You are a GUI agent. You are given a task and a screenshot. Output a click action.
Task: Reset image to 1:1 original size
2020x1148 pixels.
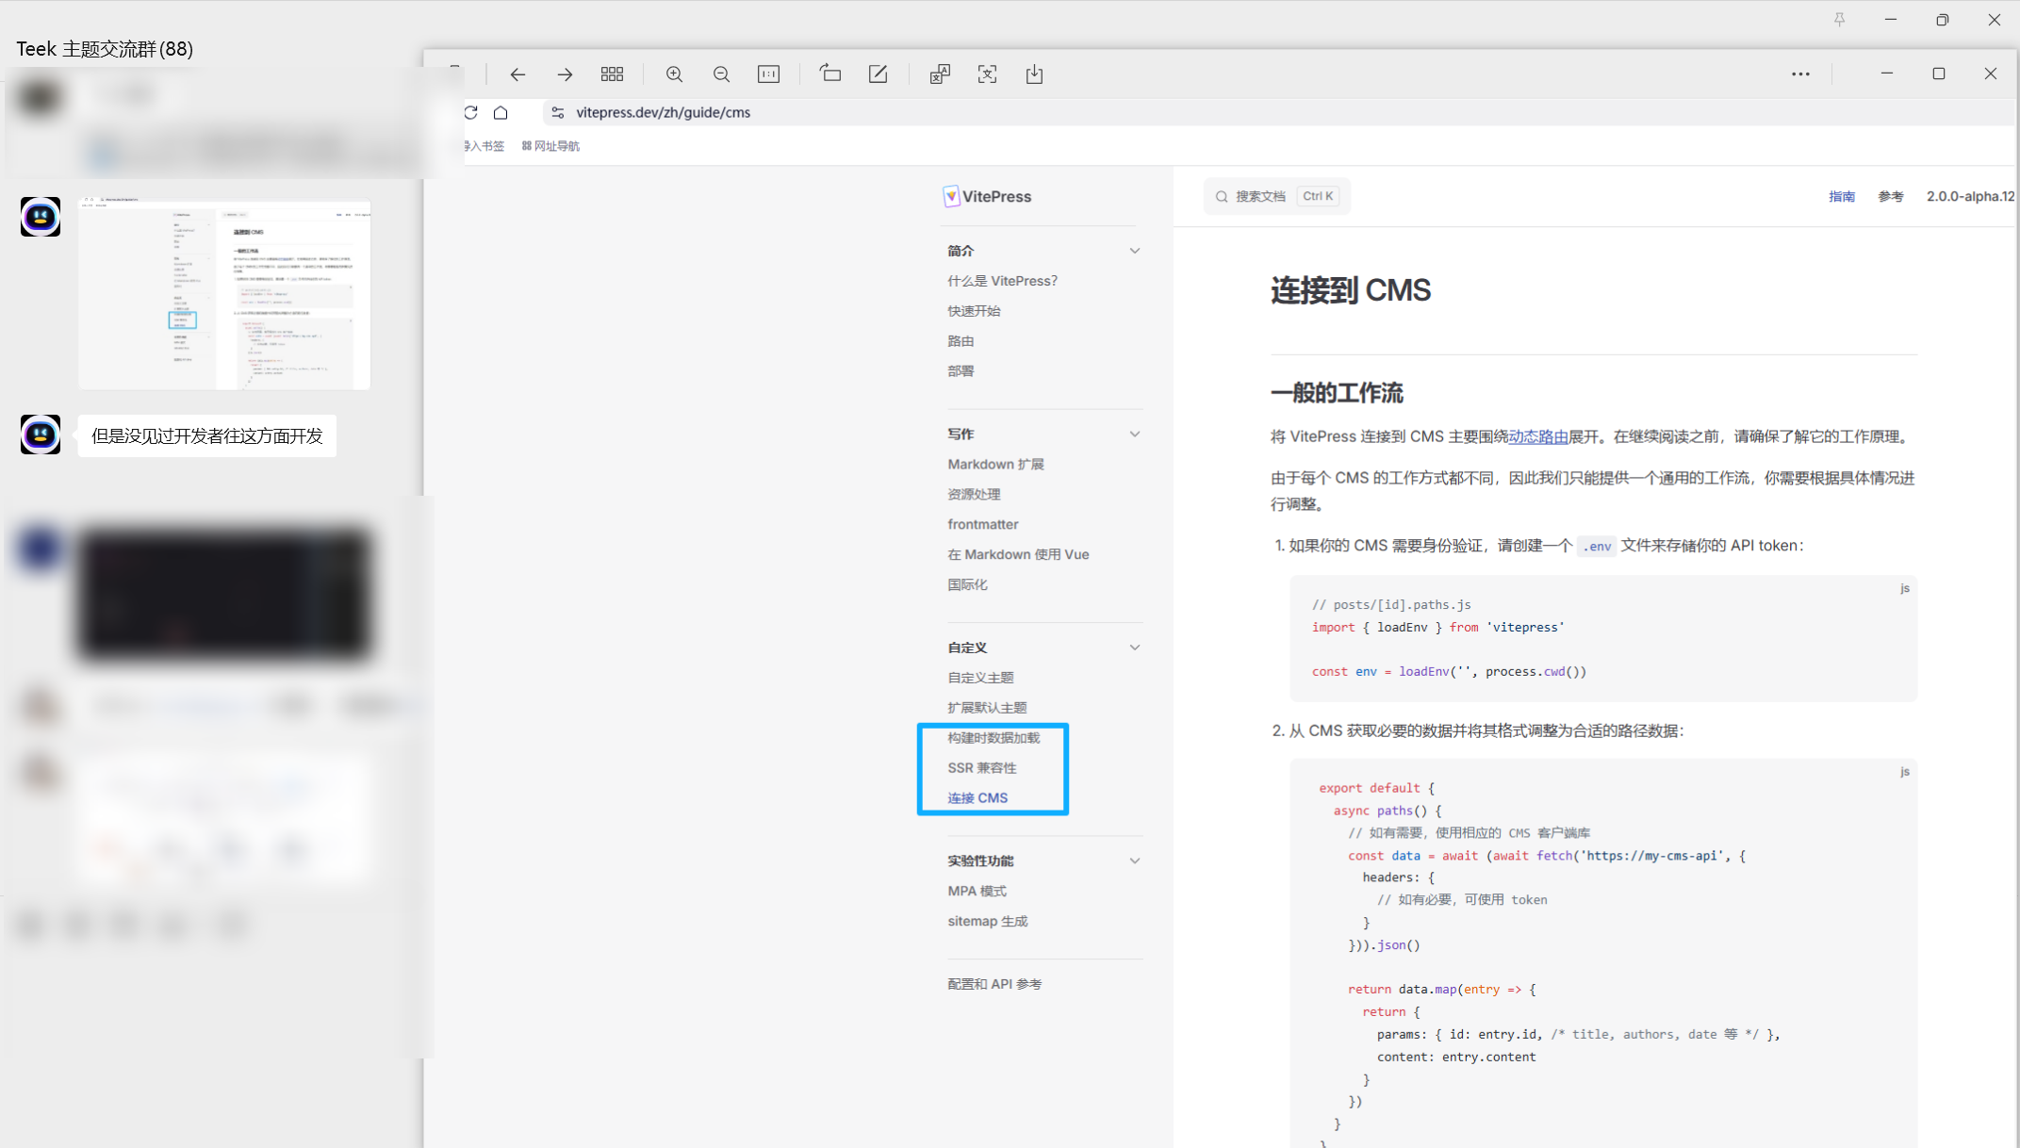click(x=768, y=74)
